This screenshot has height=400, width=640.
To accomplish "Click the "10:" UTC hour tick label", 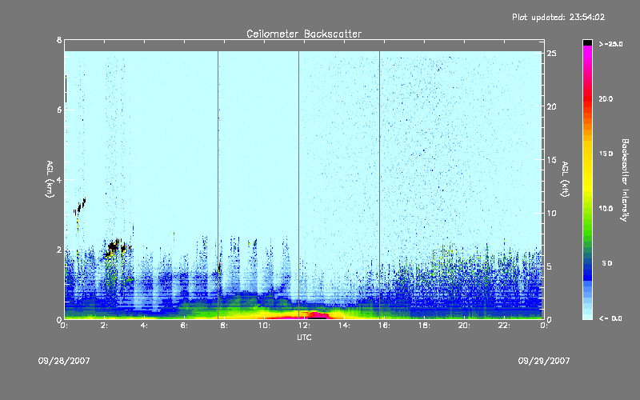I will (264, 326).
